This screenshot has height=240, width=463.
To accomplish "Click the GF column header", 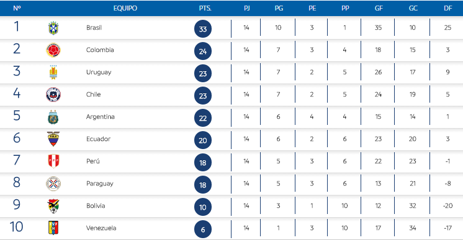I will point(379,8).
